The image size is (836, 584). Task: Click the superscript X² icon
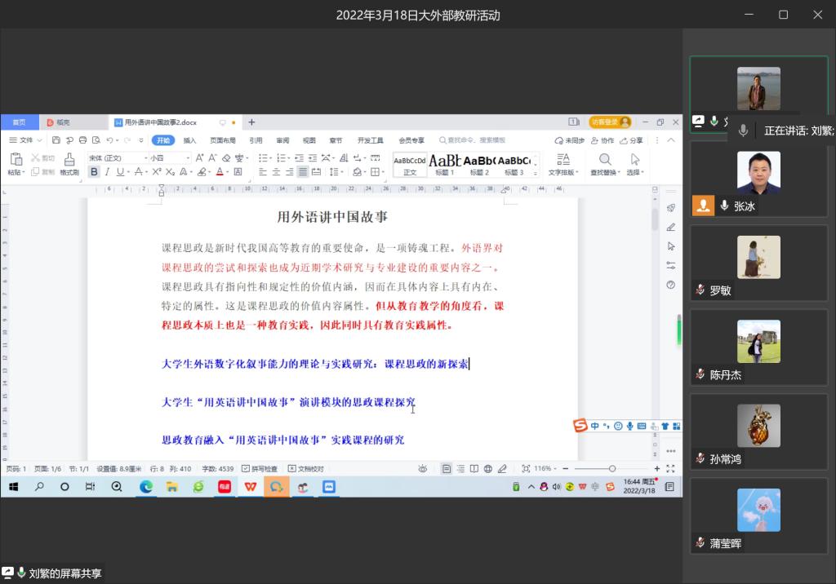tap(156, 172)
